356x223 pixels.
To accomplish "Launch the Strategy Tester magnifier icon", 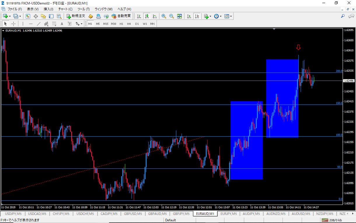I will [x=59, y=16].
